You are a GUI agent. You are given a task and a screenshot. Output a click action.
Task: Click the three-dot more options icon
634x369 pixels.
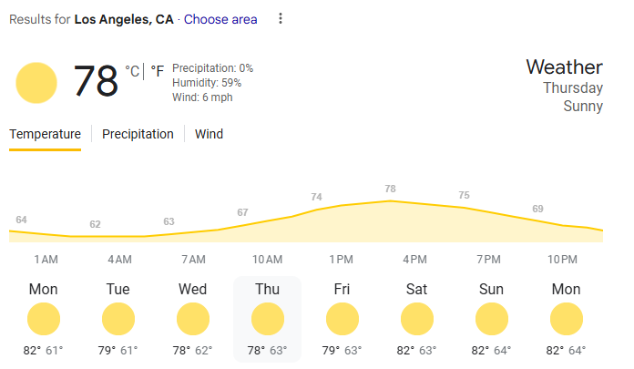[281, 18]
